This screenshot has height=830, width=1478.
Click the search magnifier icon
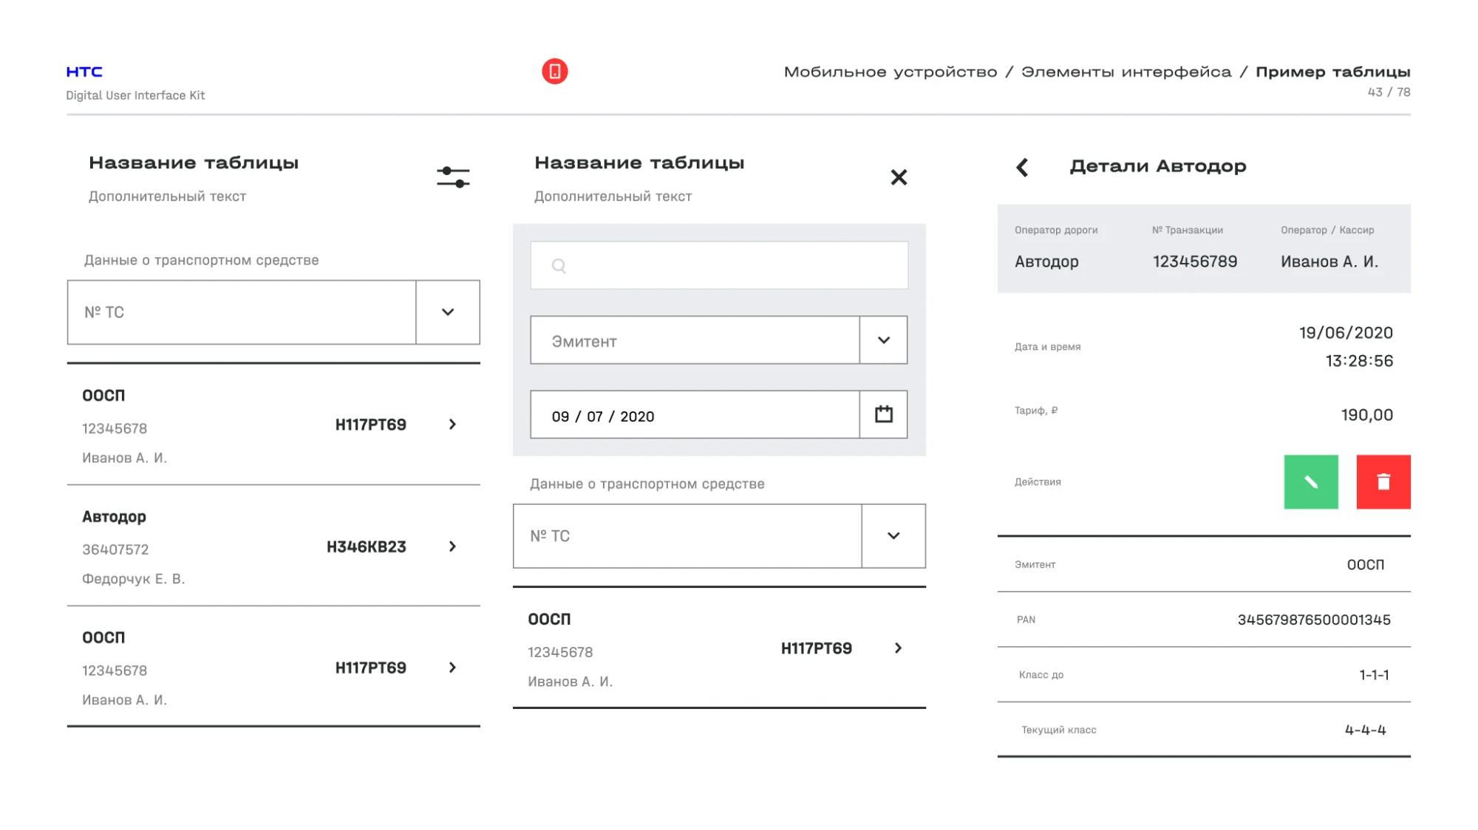click(x=559, y=266)
